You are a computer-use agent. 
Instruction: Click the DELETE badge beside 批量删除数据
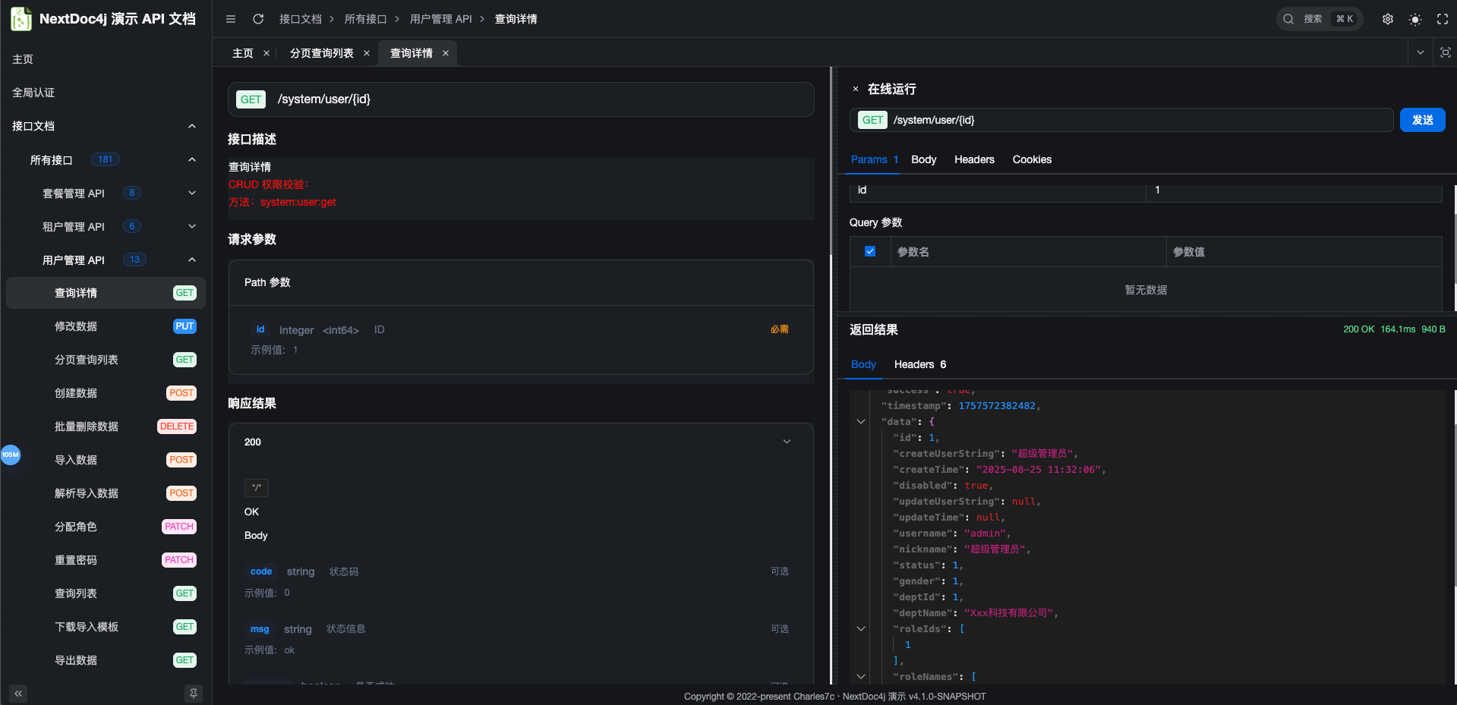(x=177, y=426)
